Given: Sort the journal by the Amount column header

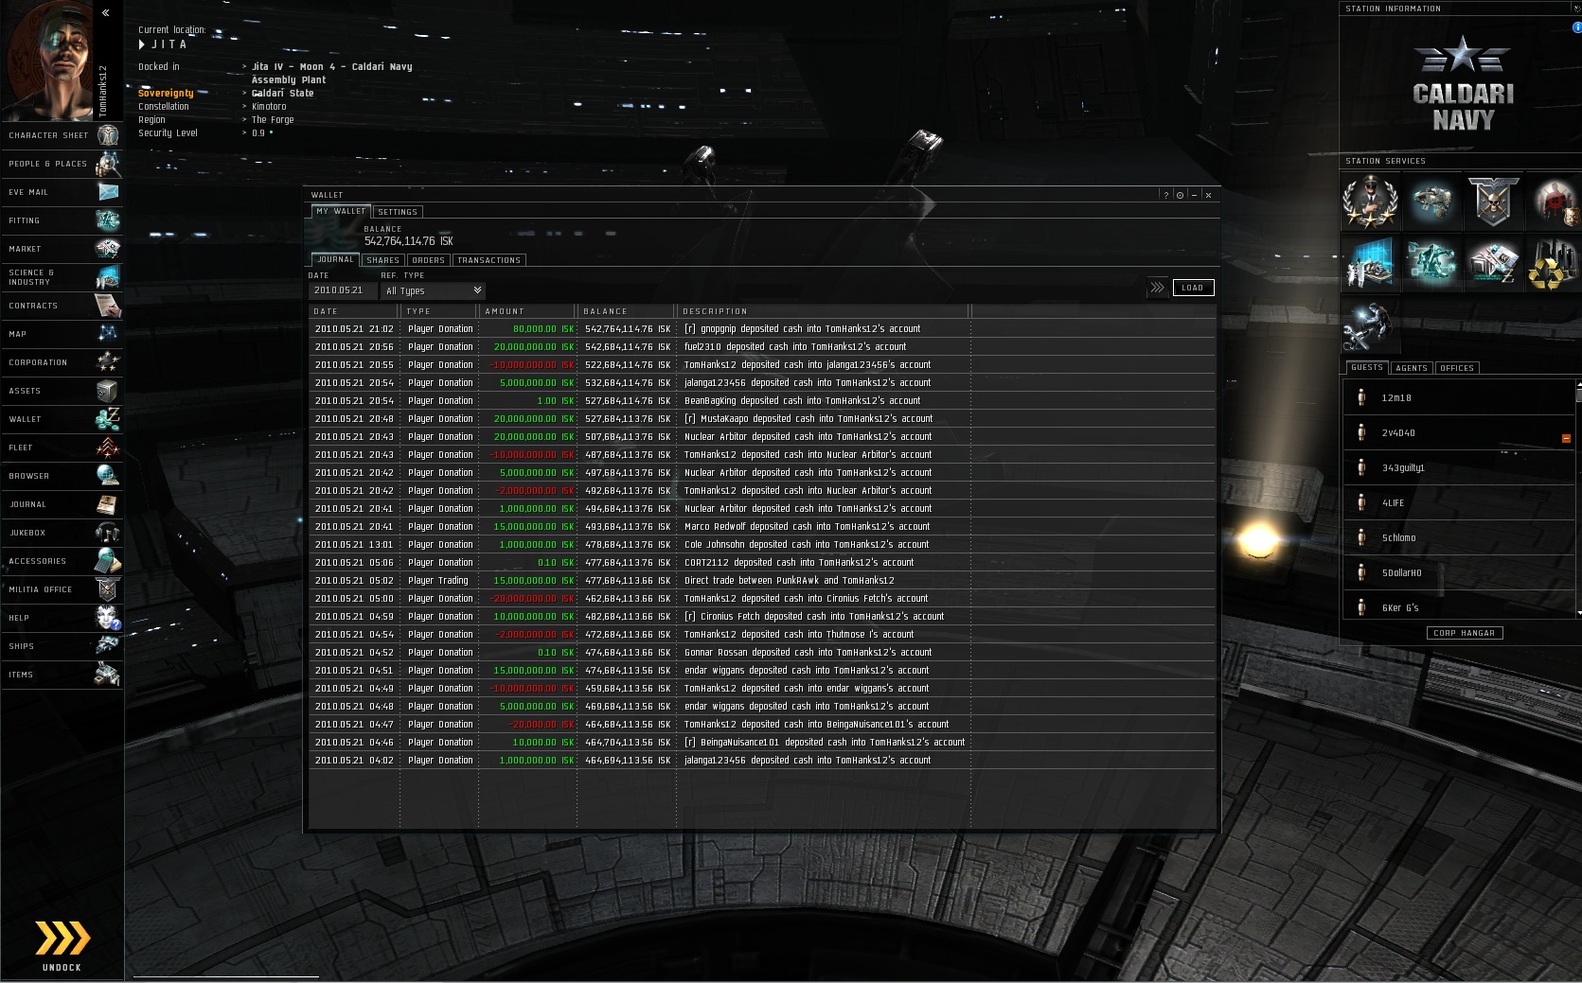Looking at the screenshot, I should (x=527, y=311).
